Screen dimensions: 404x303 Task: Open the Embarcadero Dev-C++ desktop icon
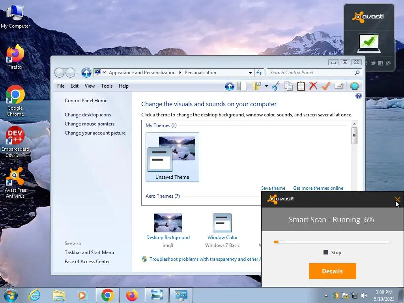[15, 142]
